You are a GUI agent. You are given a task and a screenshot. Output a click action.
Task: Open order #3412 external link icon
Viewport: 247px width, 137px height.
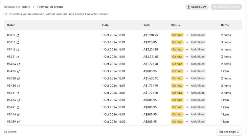pos(18,35)
